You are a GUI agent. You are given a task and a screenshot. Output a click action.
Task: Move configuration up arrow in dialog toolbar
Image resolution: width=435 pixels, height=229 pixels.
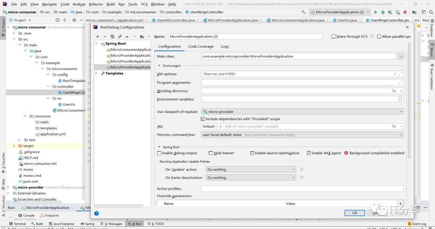tap(127, 37)
